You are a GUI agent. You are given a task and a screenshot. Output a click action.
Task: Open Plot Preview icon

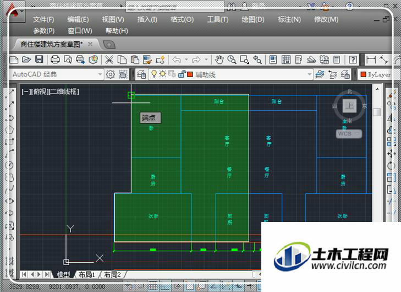pos(68,60)
